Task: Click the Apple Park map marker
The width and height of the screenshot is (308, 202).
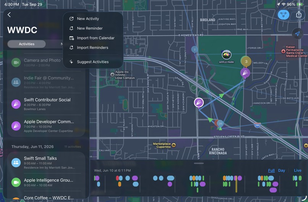Action: pos(227,55)
